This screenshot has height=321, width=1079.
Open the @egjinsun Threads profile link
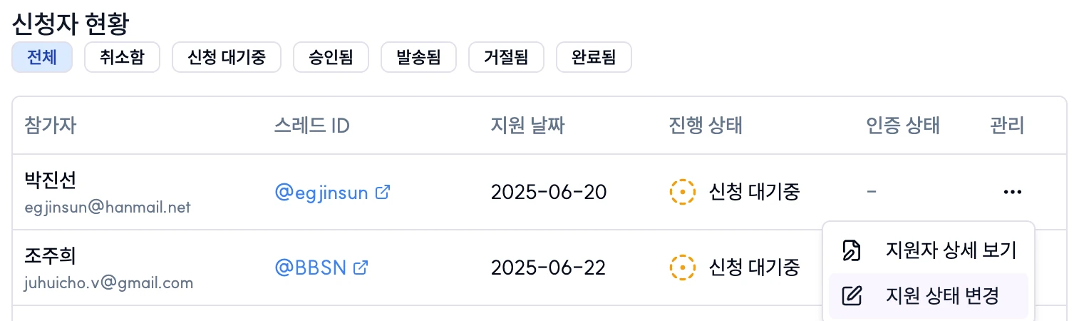point(321,193)
